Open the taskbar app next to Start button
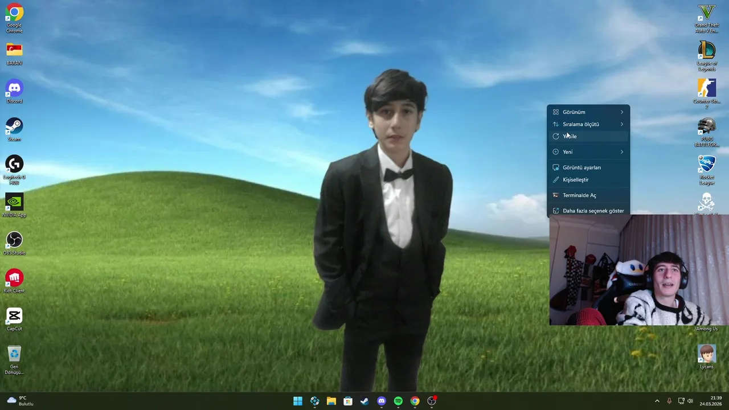 tap(314, 401)
